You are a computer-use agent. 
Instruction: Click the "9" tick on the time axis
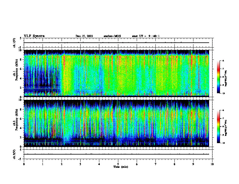pos(193,164)
